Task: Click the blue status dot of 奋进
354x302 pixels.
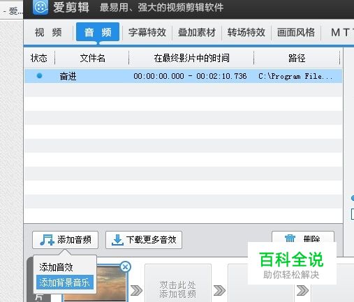Action: pyautogui.click(x=39, y=75)
